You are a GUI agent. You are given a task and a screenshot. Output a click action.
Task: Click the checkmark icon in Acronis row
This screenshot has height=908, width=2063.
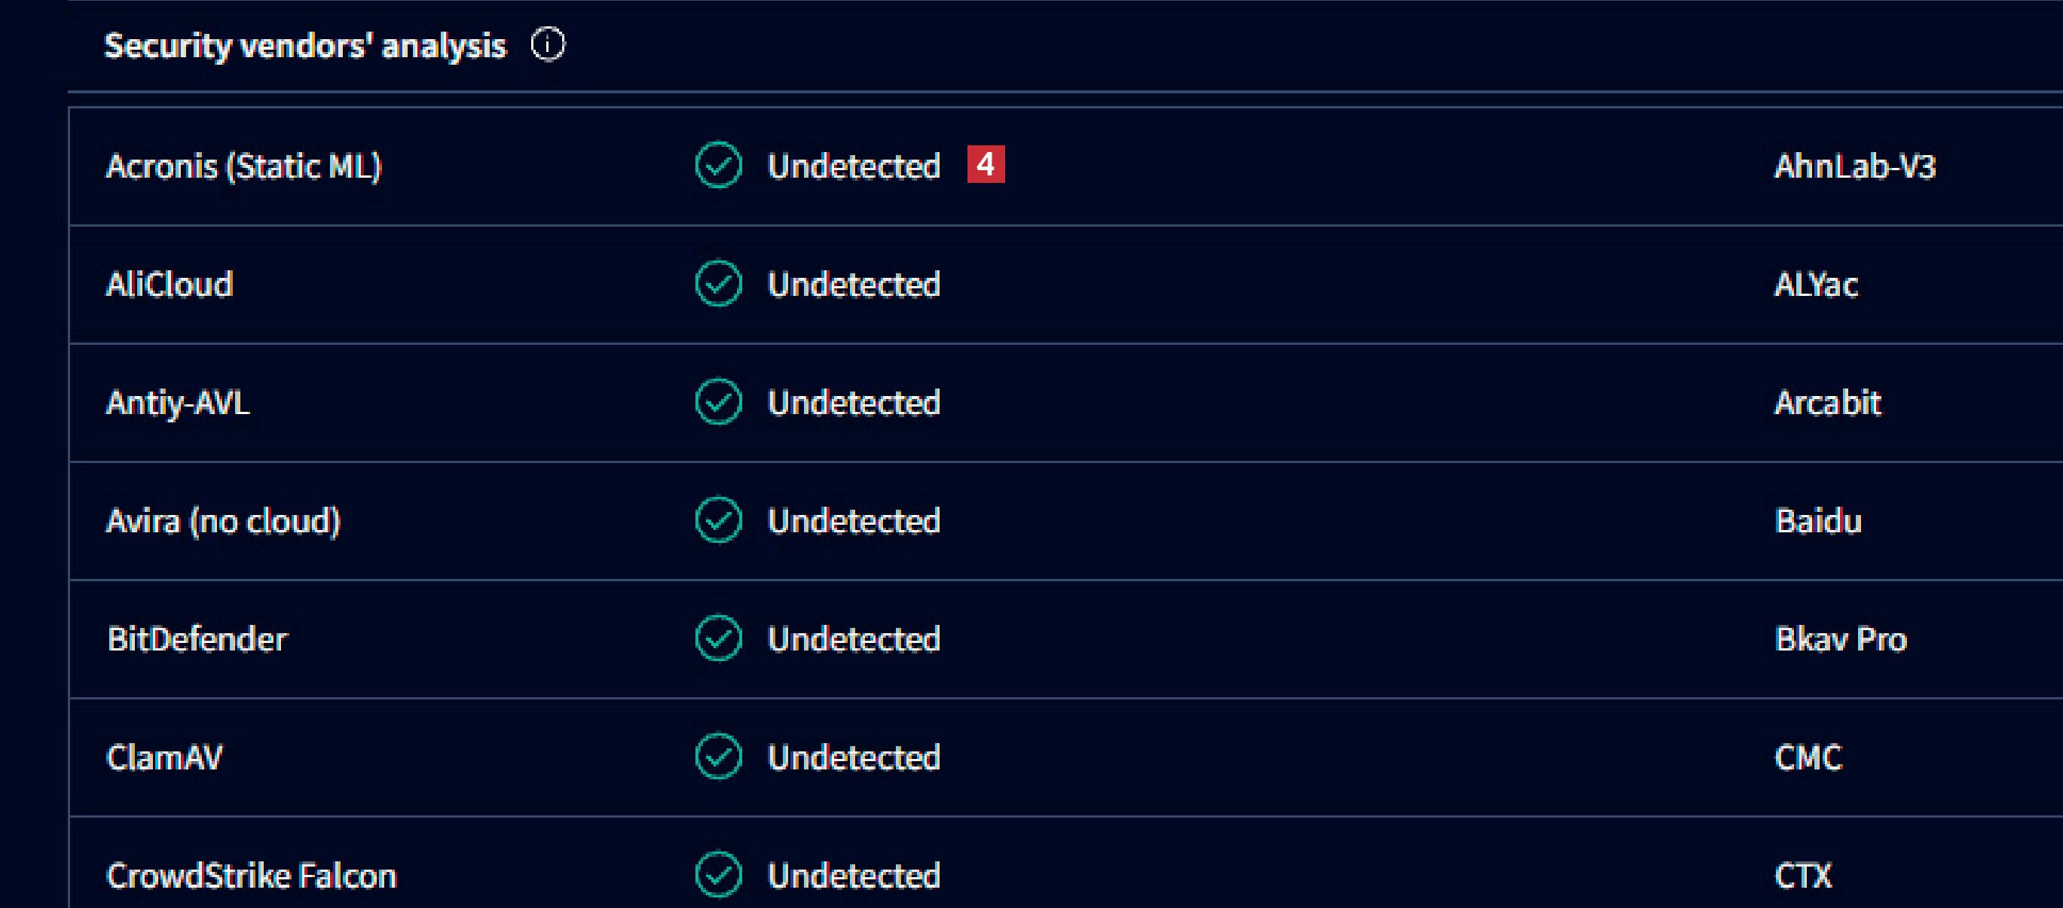[718, 166]
